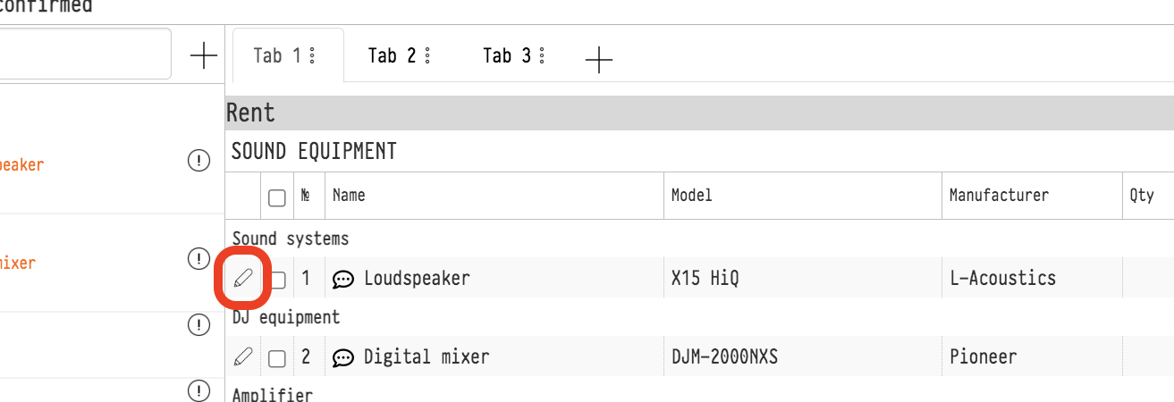Toggle the select-all checkbox in table header
This screenshot has height=402, width=1174.
tap(277, 197)
